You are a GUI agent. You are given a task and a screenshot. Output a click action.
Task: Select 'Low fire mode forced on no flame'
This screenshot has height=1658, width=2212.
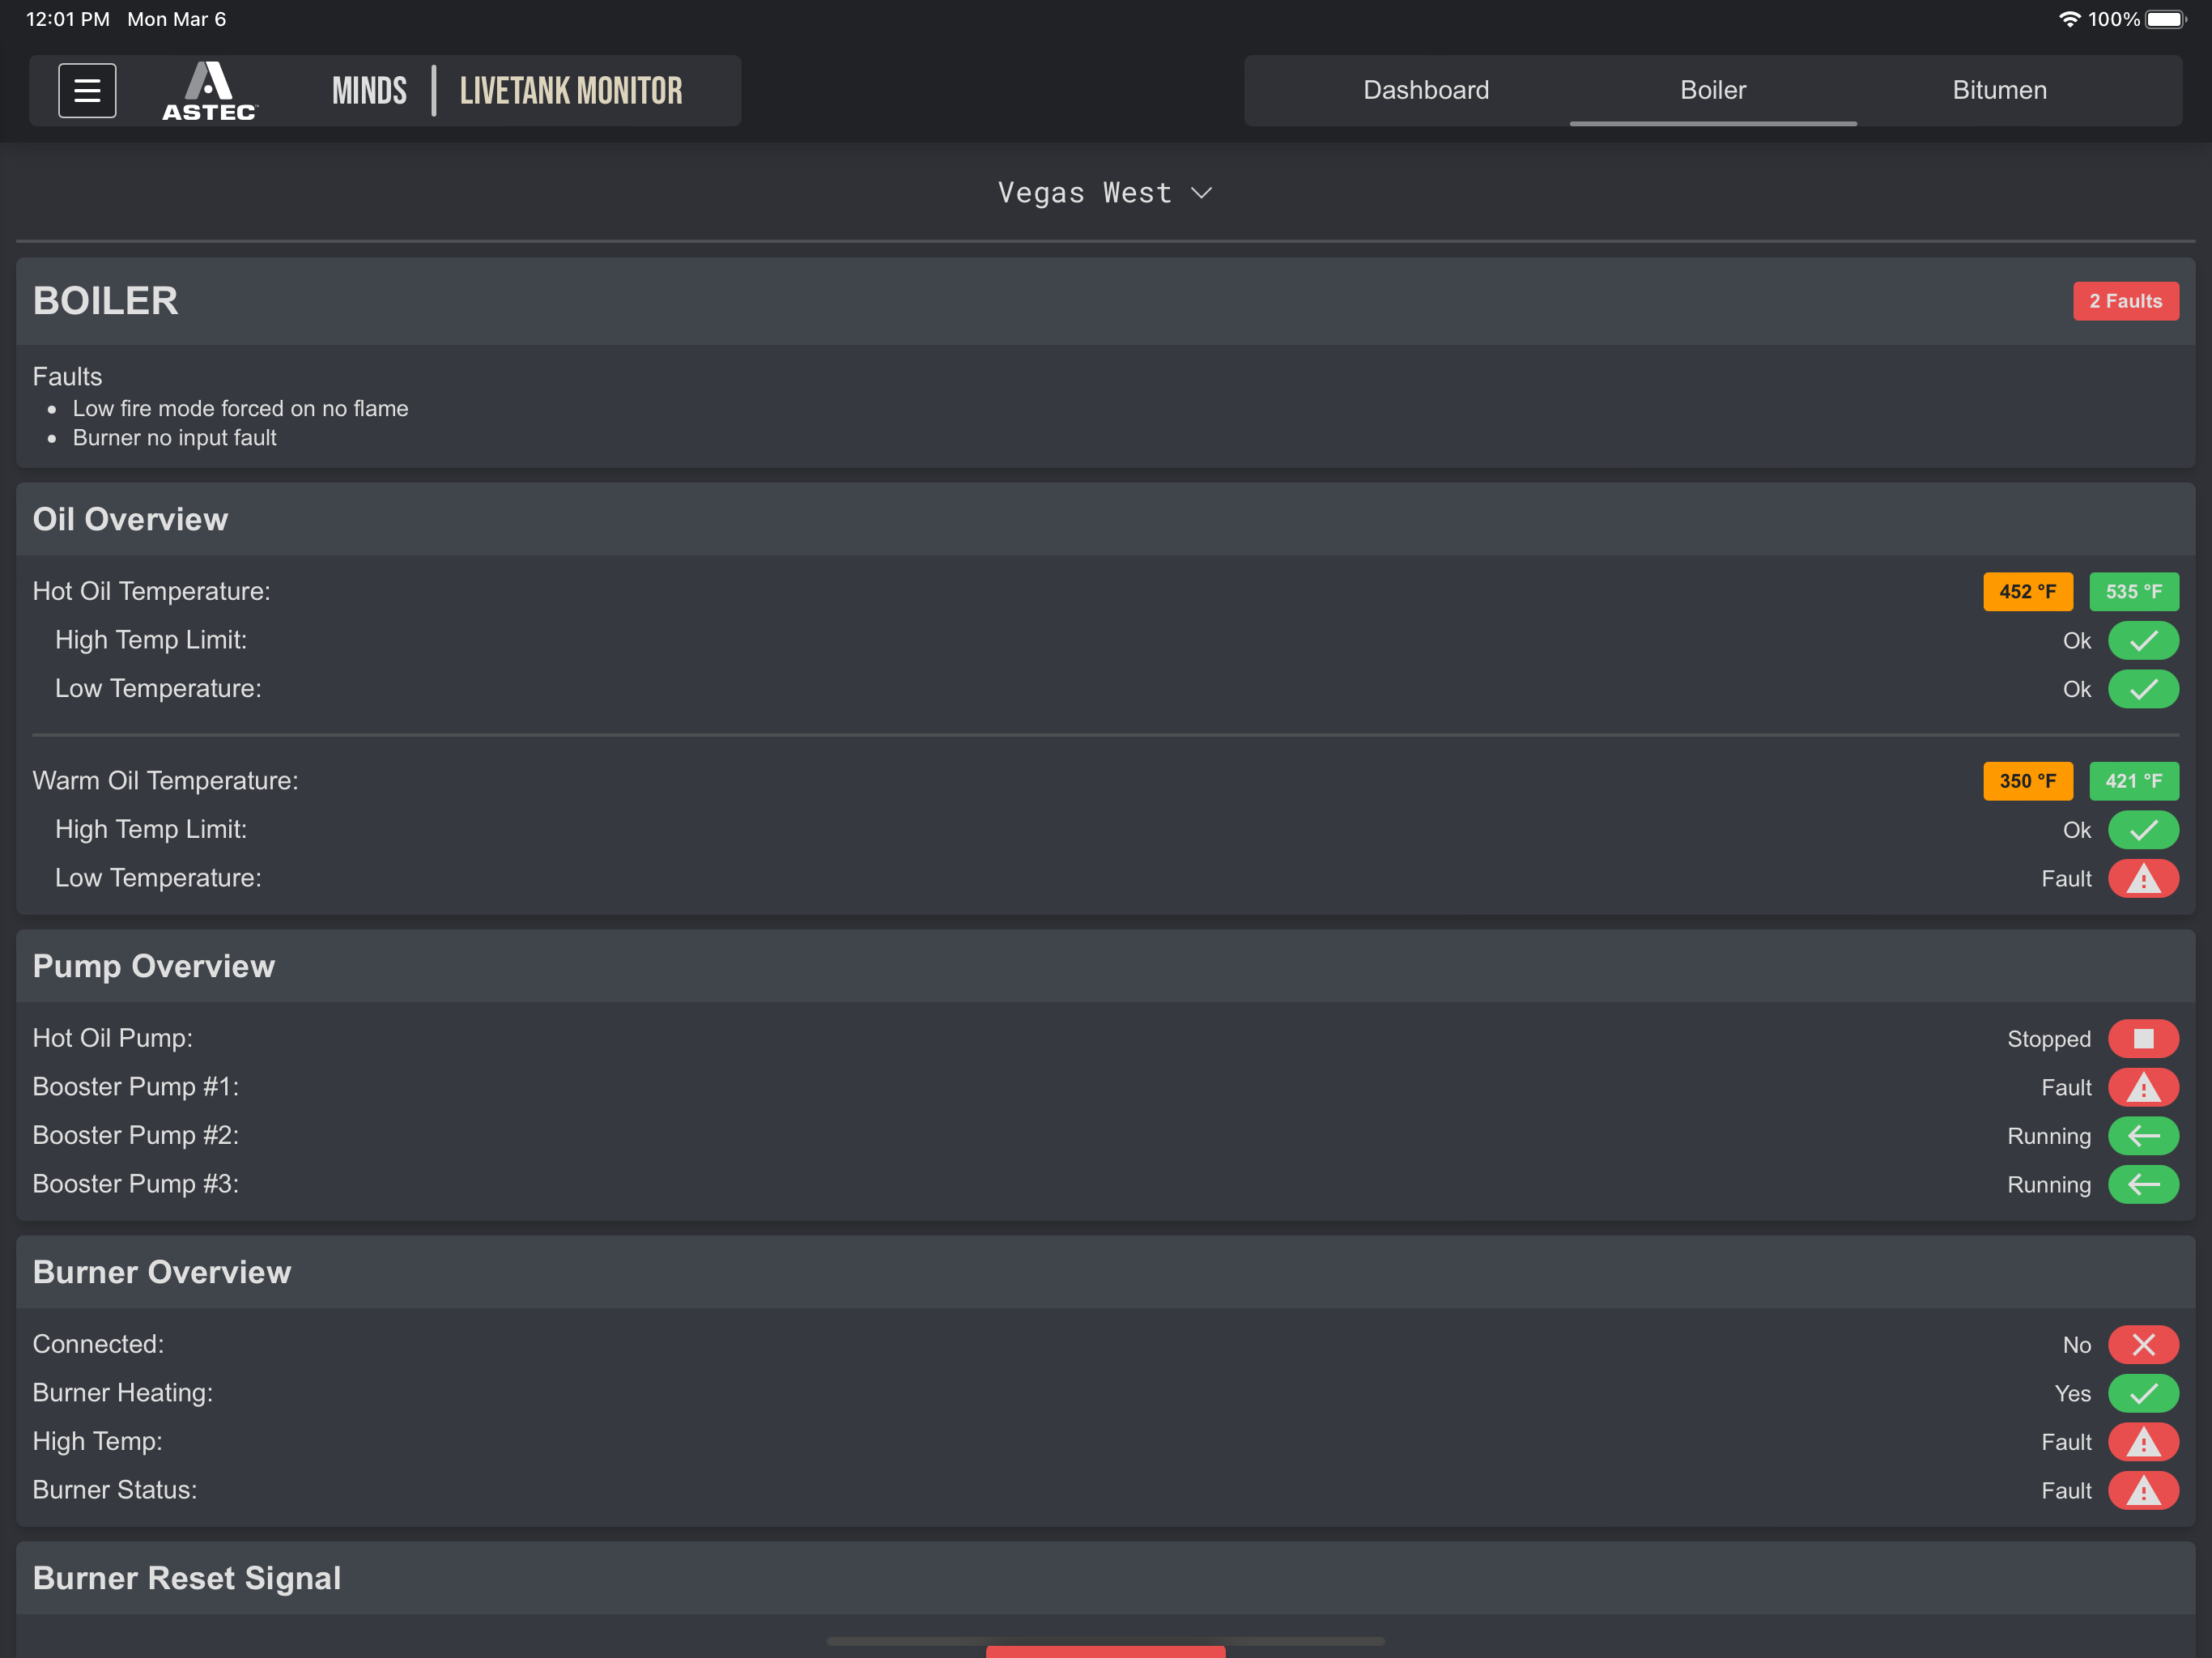(240, 408)
